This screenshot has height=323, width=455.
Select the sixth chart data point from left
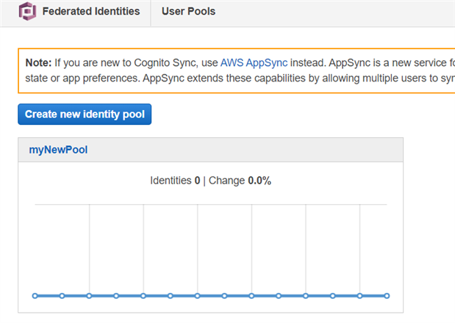tap(170, 296)
